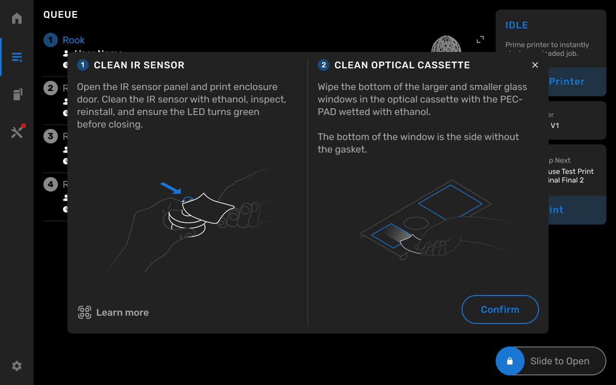Select queue item number 3
This screenshot has width=616, height=385.
coord(51,136)
